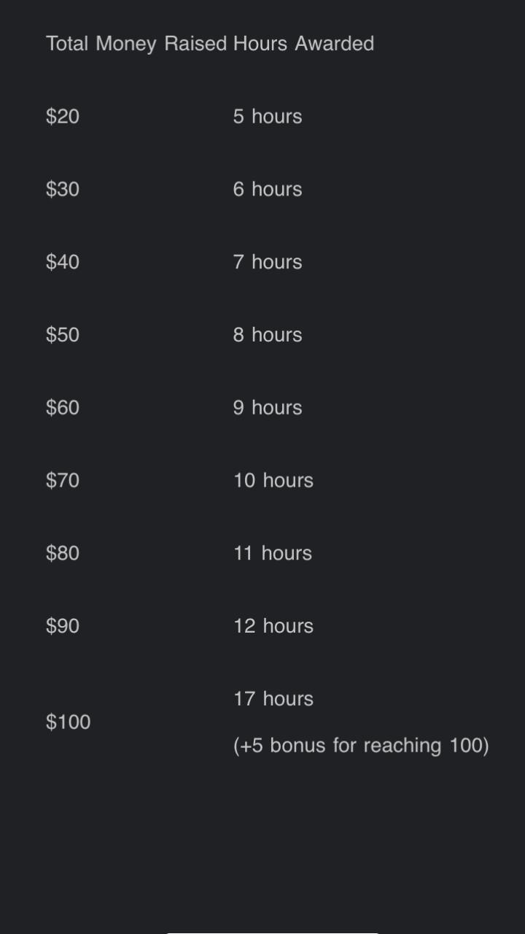Image resolution: width=525 pixels, height=934 pixels.
Task: Select the "8 hours" entry
Action: click(268, 335)
